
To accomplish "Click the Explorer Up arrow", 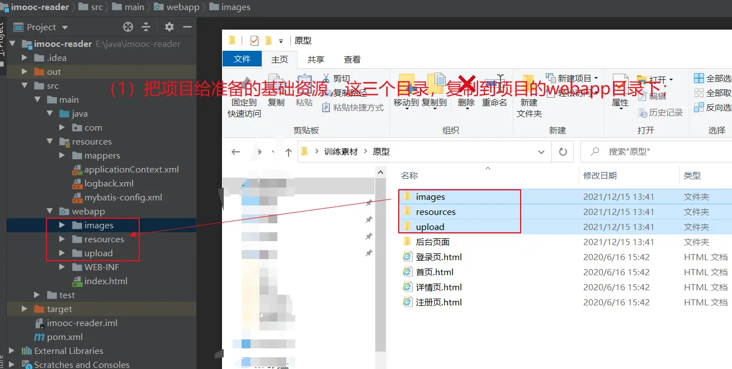I will [288, 151].
